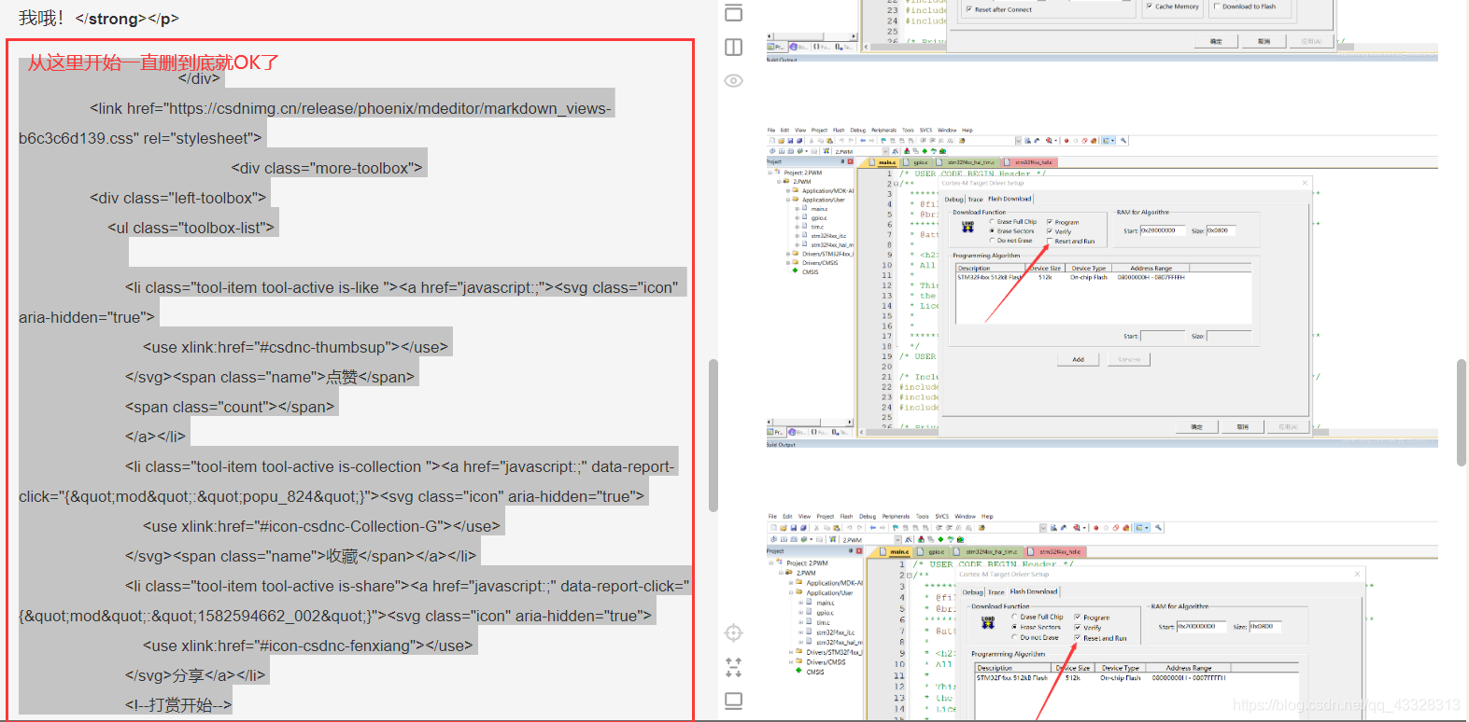This screenshot has height=722, width=1469.
Task: Select Do not Erase radio in middle dialog
Action: (x=992, y=241)
